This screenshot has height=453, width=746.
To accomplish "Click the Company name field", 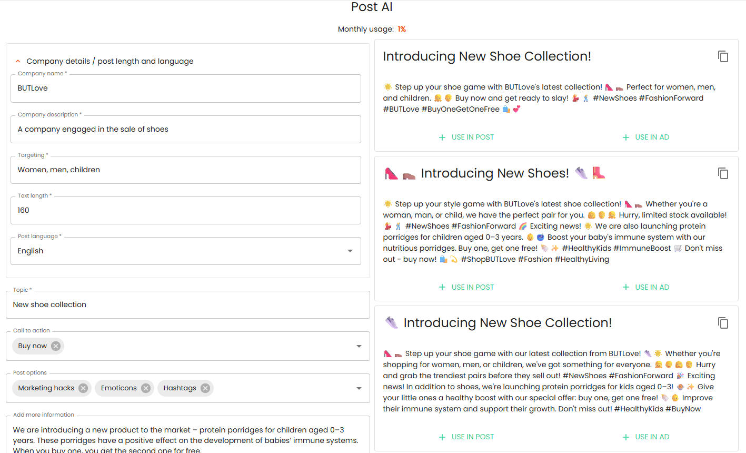I will pos(185,88).
